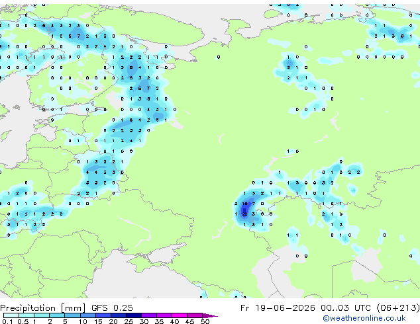Viewport: 420px width, 324px height.
Task: Select the 30–35 mm purple legend box
Action: 149,315
